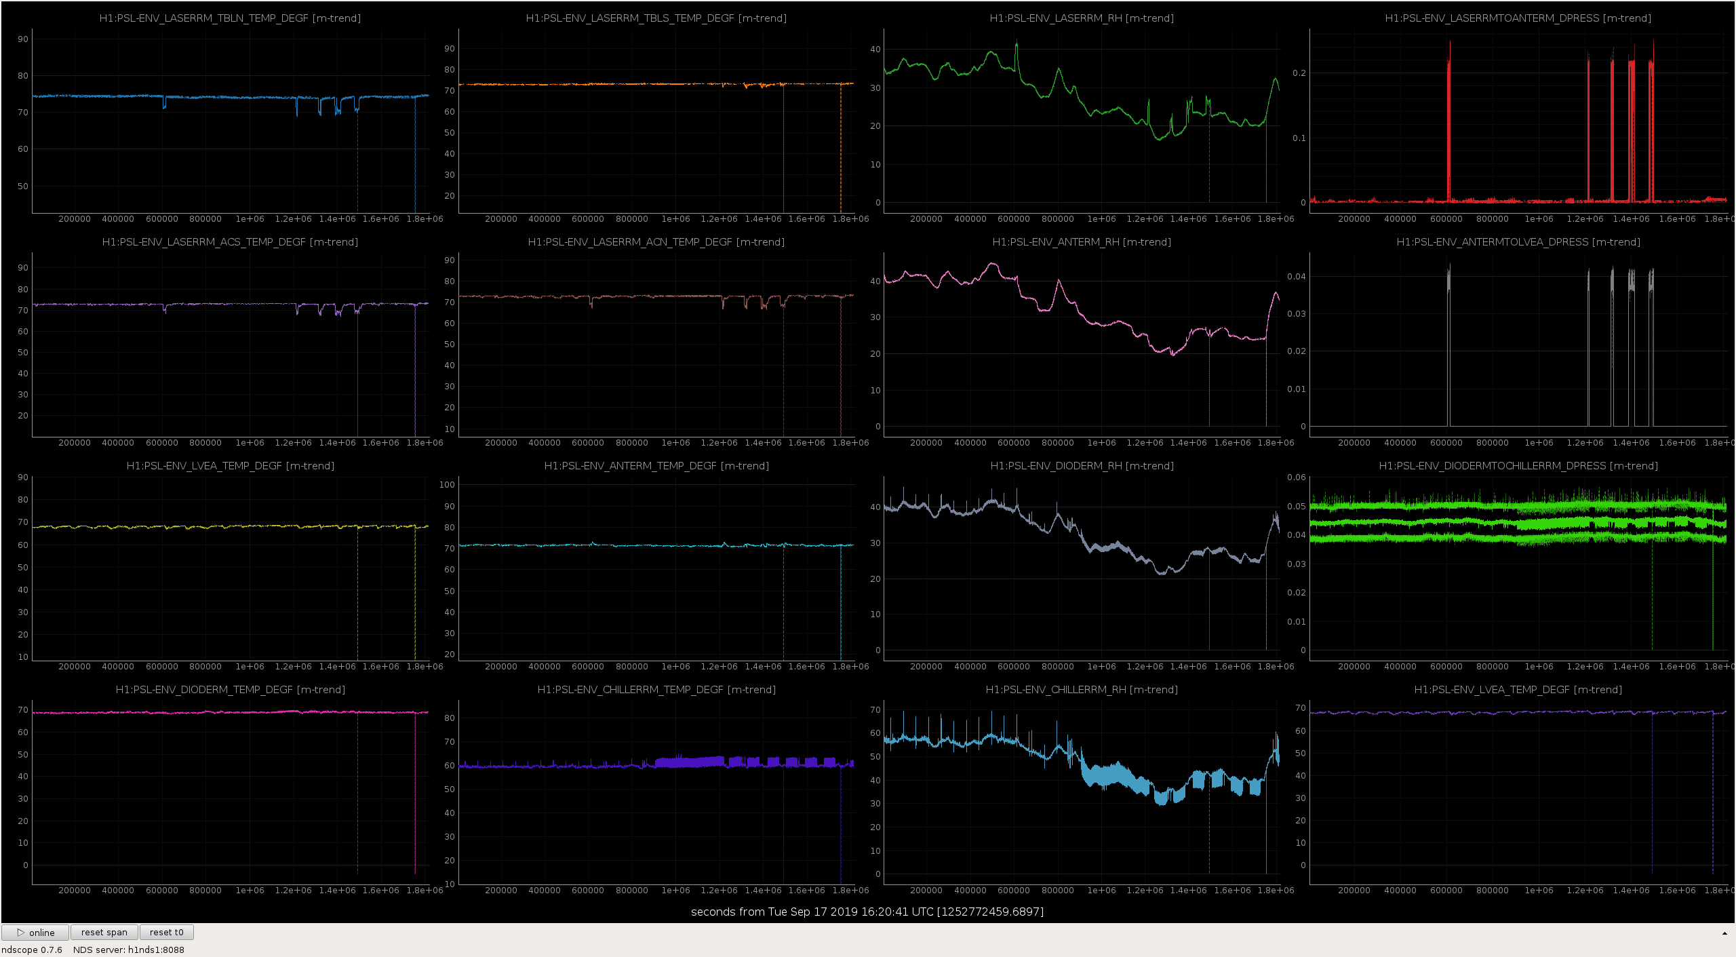The height and width of the screenshot is (957, 1736).
Task: Click the LASERRM_RH plot title
Action: (1082, 18)
